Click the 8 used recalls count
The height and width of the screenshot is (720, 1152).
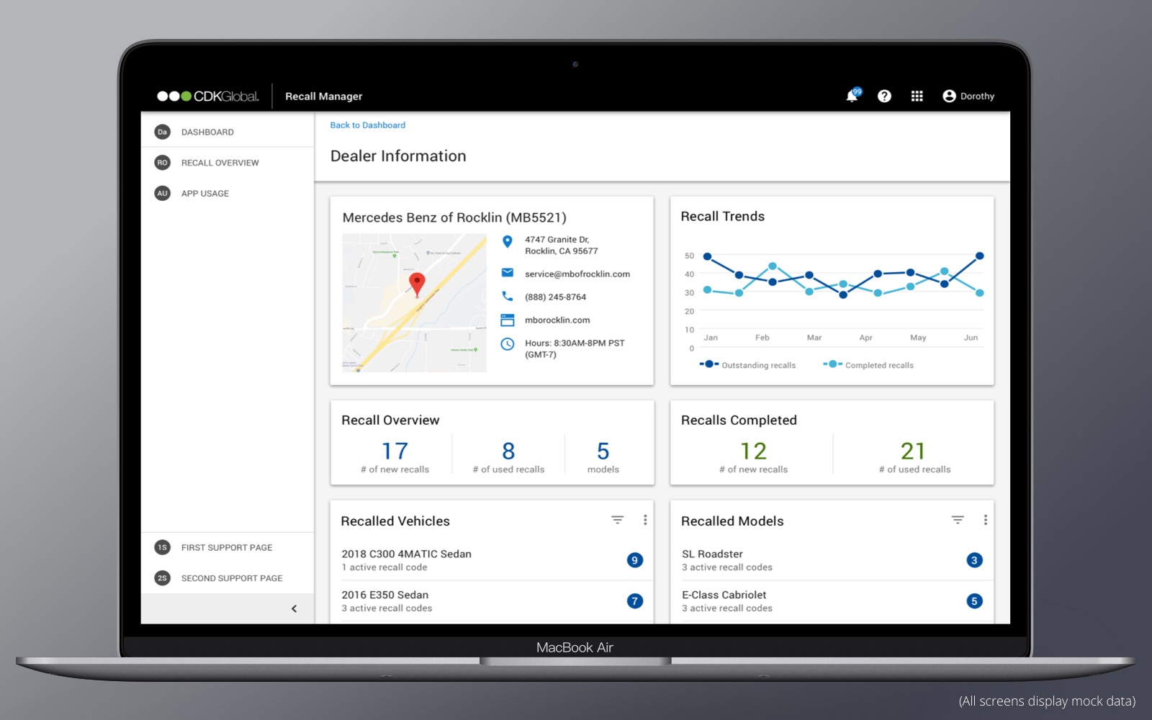tap(508, 451)
